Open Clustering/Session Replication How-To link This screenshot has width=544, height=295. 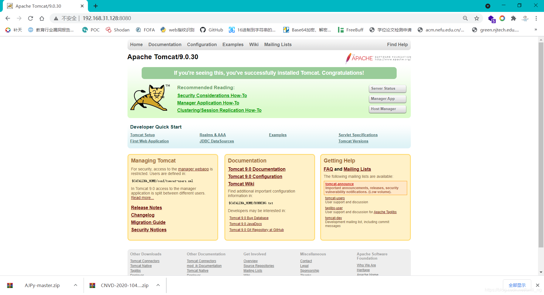[219, 110]
